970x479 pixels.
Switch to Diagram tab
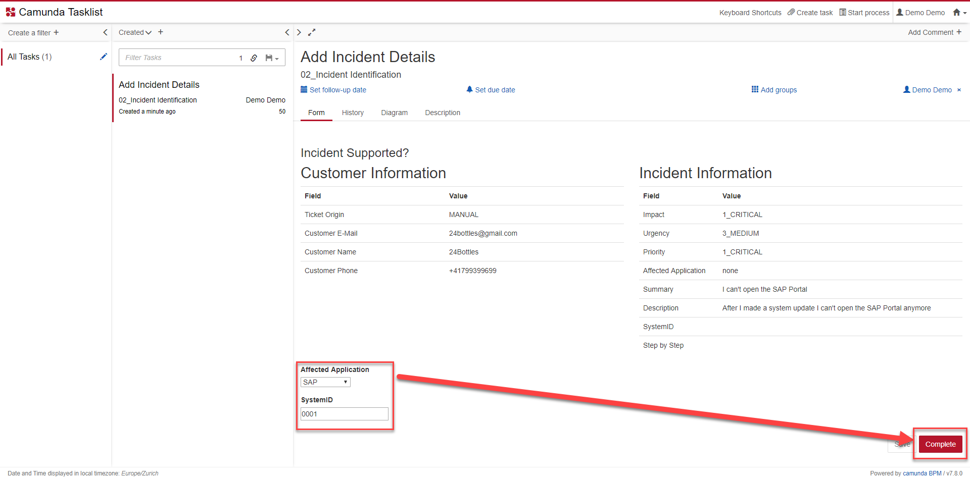(x=394, y=113)
